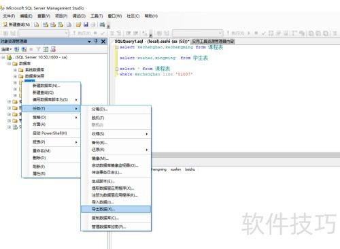The width and height of the screenshot is (340, 249).
Task: Switch to the SQLQuery1.sql tab
Action: point(152,41)
